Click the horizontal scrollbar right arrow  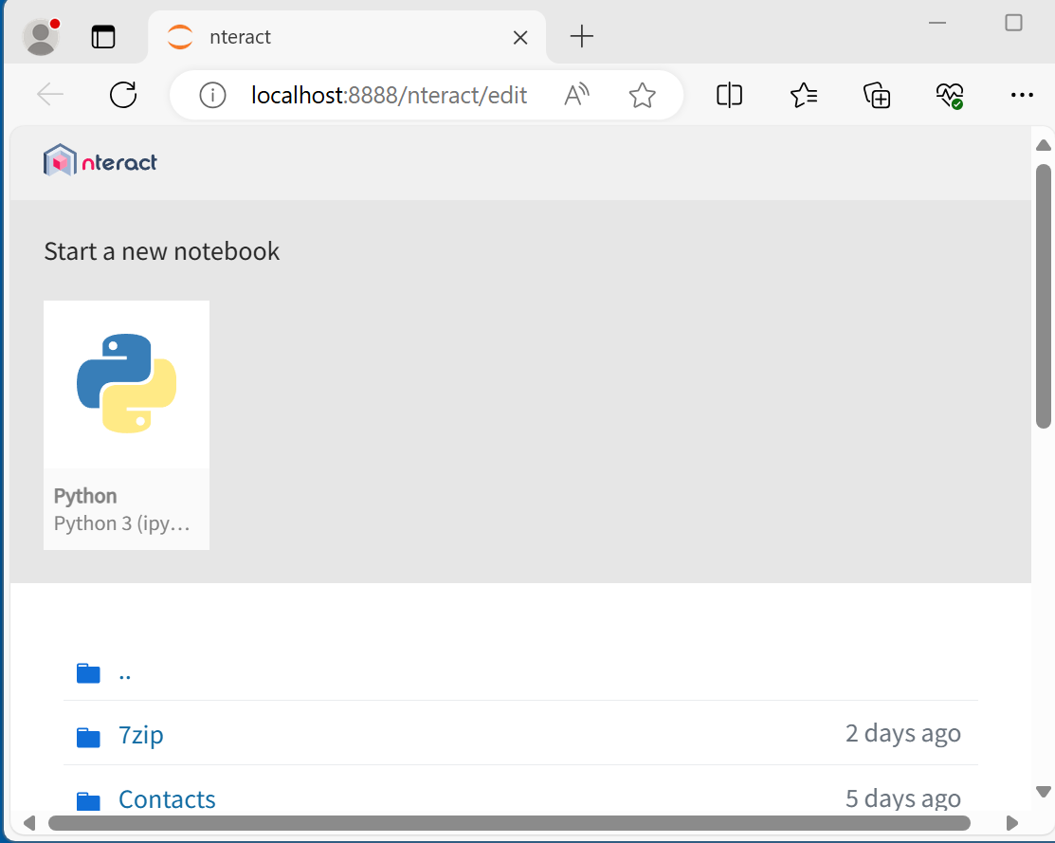(x=1012, y=823)
